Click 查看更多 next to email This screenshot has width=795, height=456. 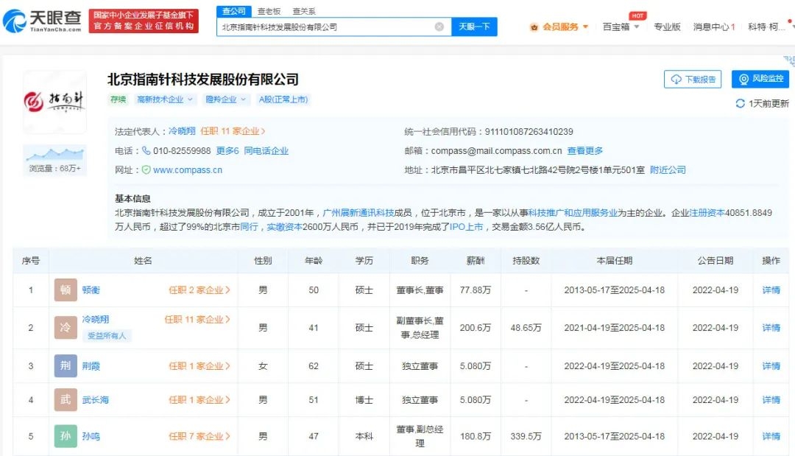[584, 150]
